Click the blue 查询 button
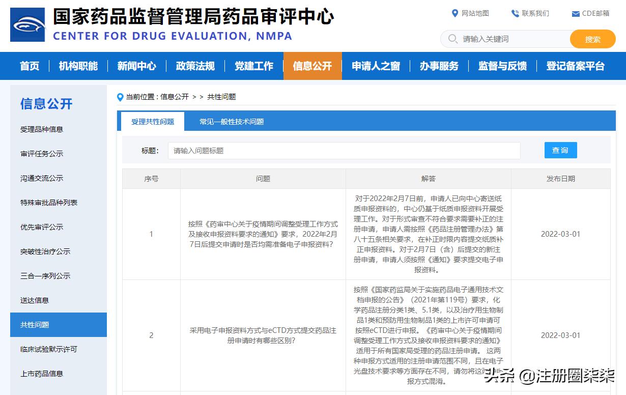626x395 pixels. (560, 150)
